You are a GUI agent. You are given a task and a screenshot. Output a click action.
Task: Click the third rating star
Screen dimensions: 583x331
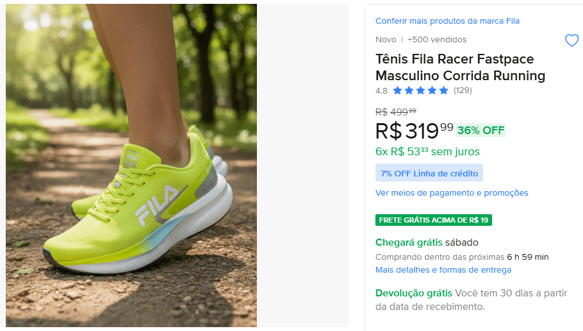coord(420,90)
